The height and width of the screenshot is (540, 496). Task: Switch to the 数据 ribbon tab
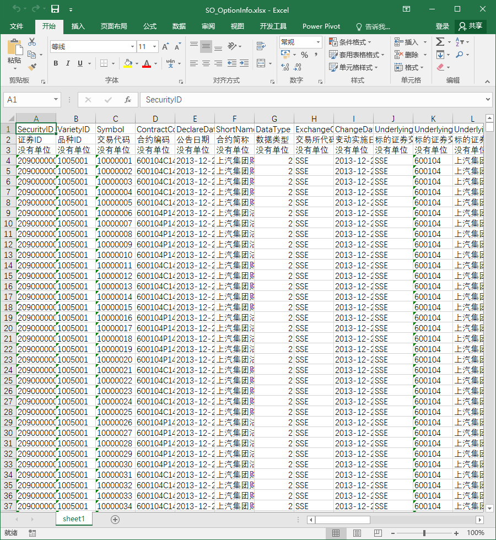(x=179, y=26)
